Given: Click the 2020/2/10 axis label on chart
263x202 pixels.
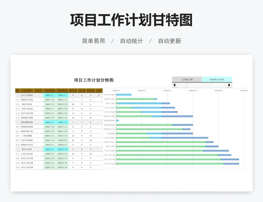Looking at the screenshot, I should point(218,91).
